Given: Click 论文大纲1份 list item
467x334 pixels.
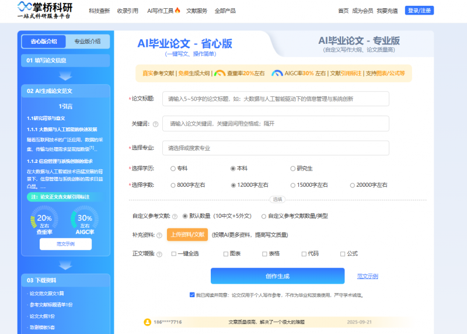Looking at the screenshot, I should 42,316.
